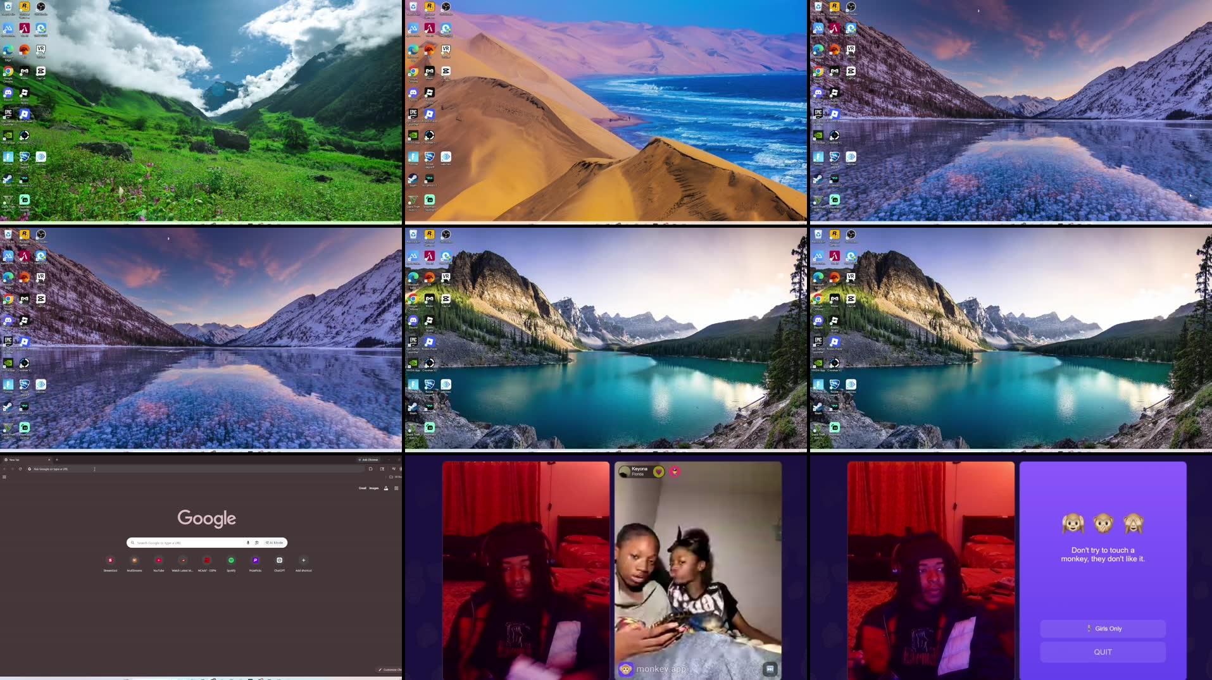Enable the Girls Only option
Viewport: 1212px width, 680px height.
click(x=1103, y=628)
